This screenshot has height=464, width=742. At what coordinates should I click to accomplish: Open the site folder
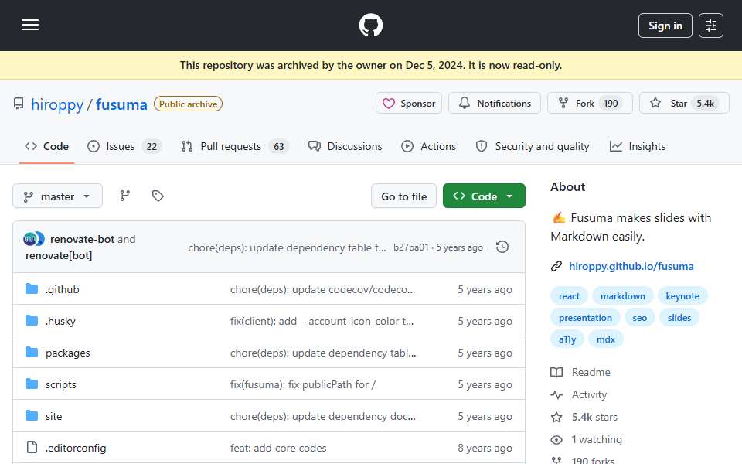tap(53, 416)
